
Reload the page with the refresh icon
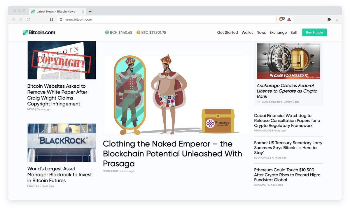pos(28,19)
